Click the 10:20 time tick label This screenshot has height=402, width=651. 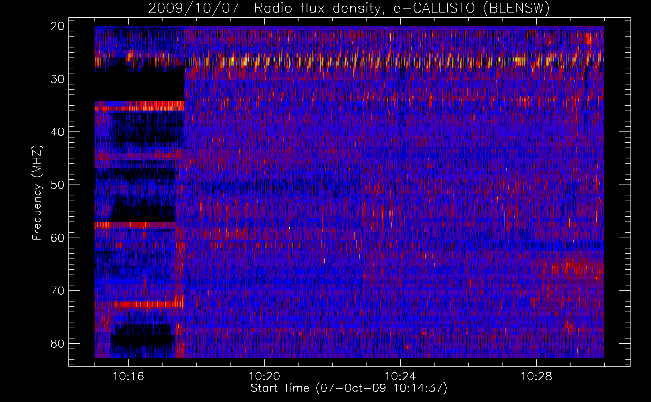click(x=264, y=377)
